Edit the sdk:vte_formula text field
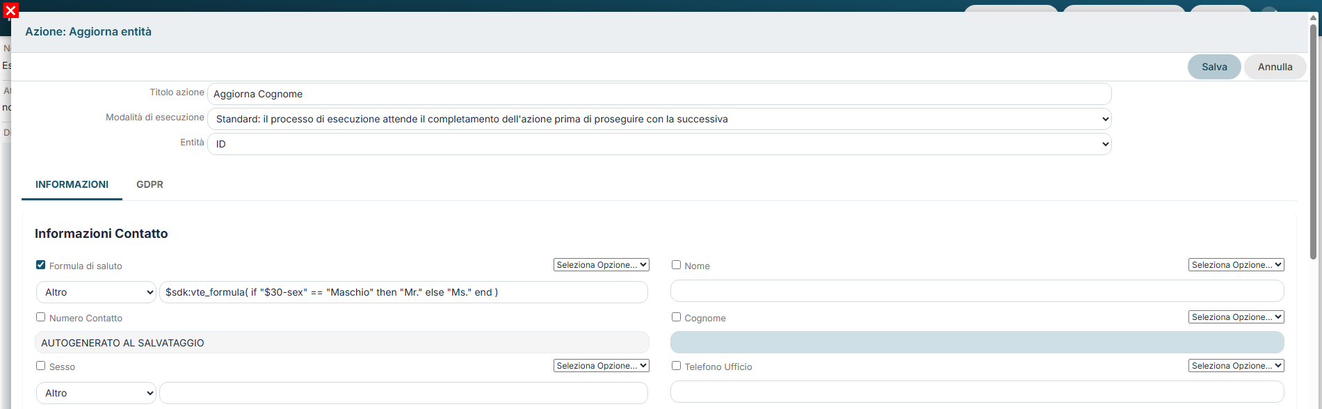The width and height of the screenshot is (1322, 409). [x=403, y=292]
